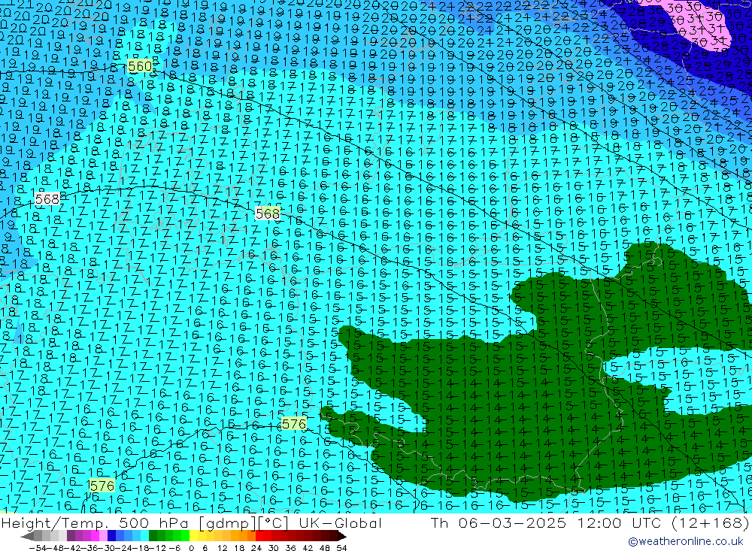Pick the dark blue swatch above -30
Viewport: 752px width, 551px height.
112,536
